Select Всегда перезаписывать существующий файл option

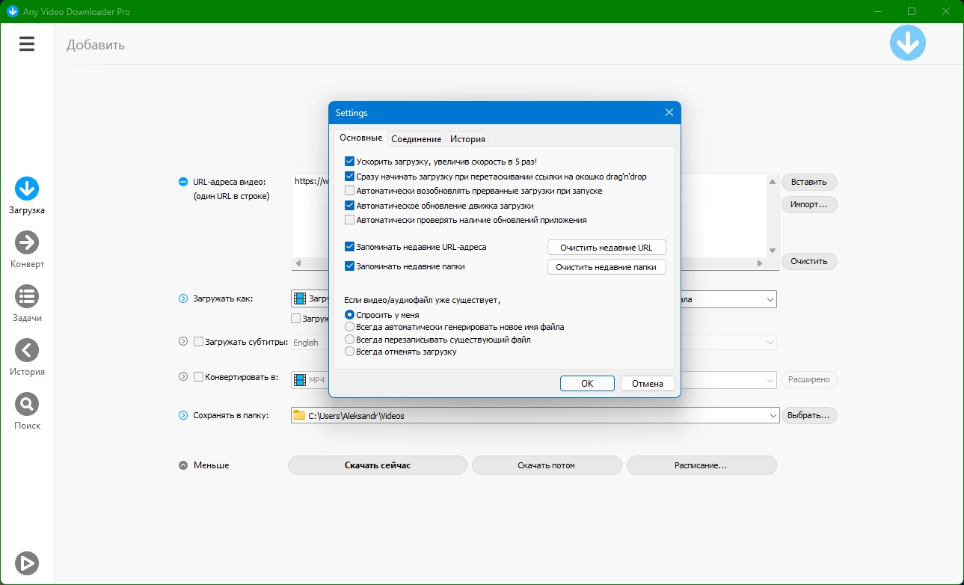point(350,340)
